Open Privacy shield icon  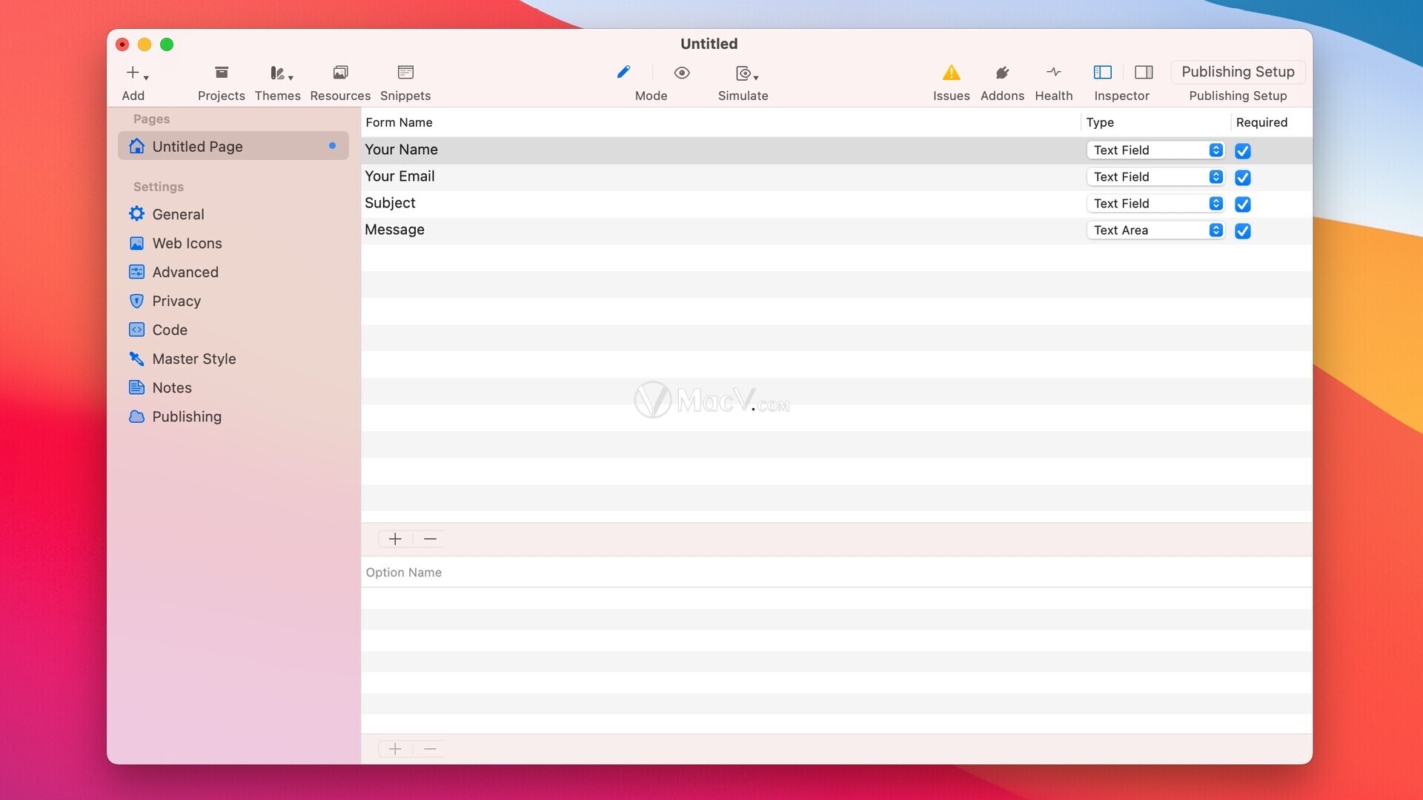136,301
